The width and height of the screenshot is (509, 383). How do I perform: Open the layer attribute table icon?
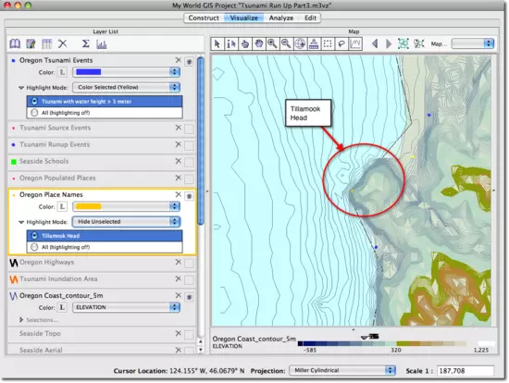coord(47,43)
